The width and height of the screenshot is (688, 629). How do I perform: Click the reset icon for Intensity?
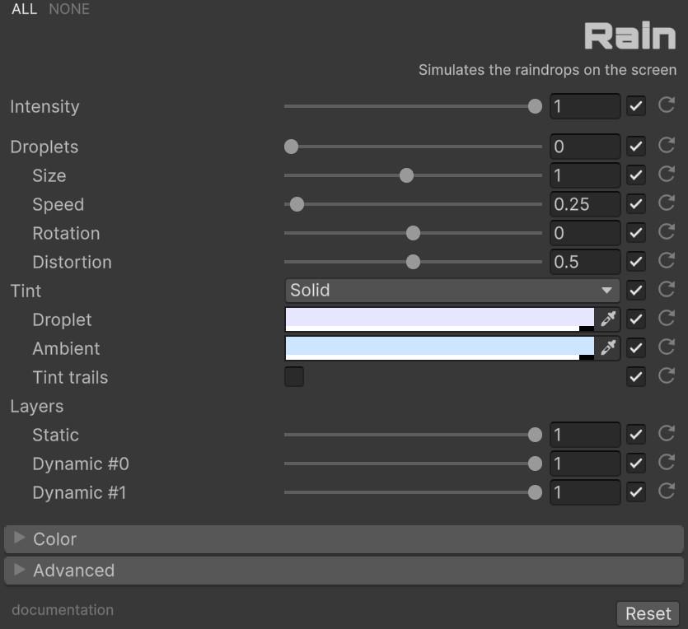[x=667, y=105]
